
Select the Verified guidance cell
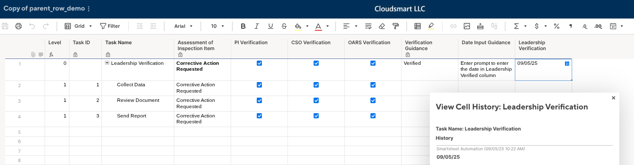[430, 70]
